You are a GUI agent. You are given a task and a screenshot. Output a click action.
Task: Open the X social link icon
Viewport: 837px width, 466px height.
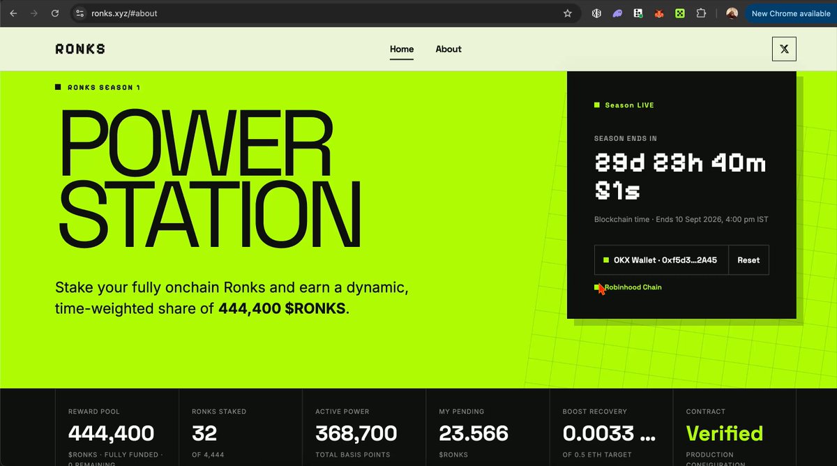point(784,49)
